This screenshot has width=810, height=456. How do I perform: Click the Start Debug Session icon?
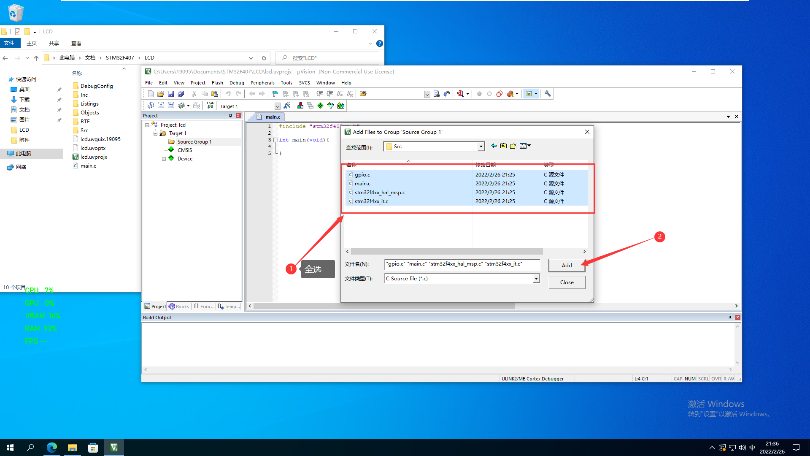461,94
